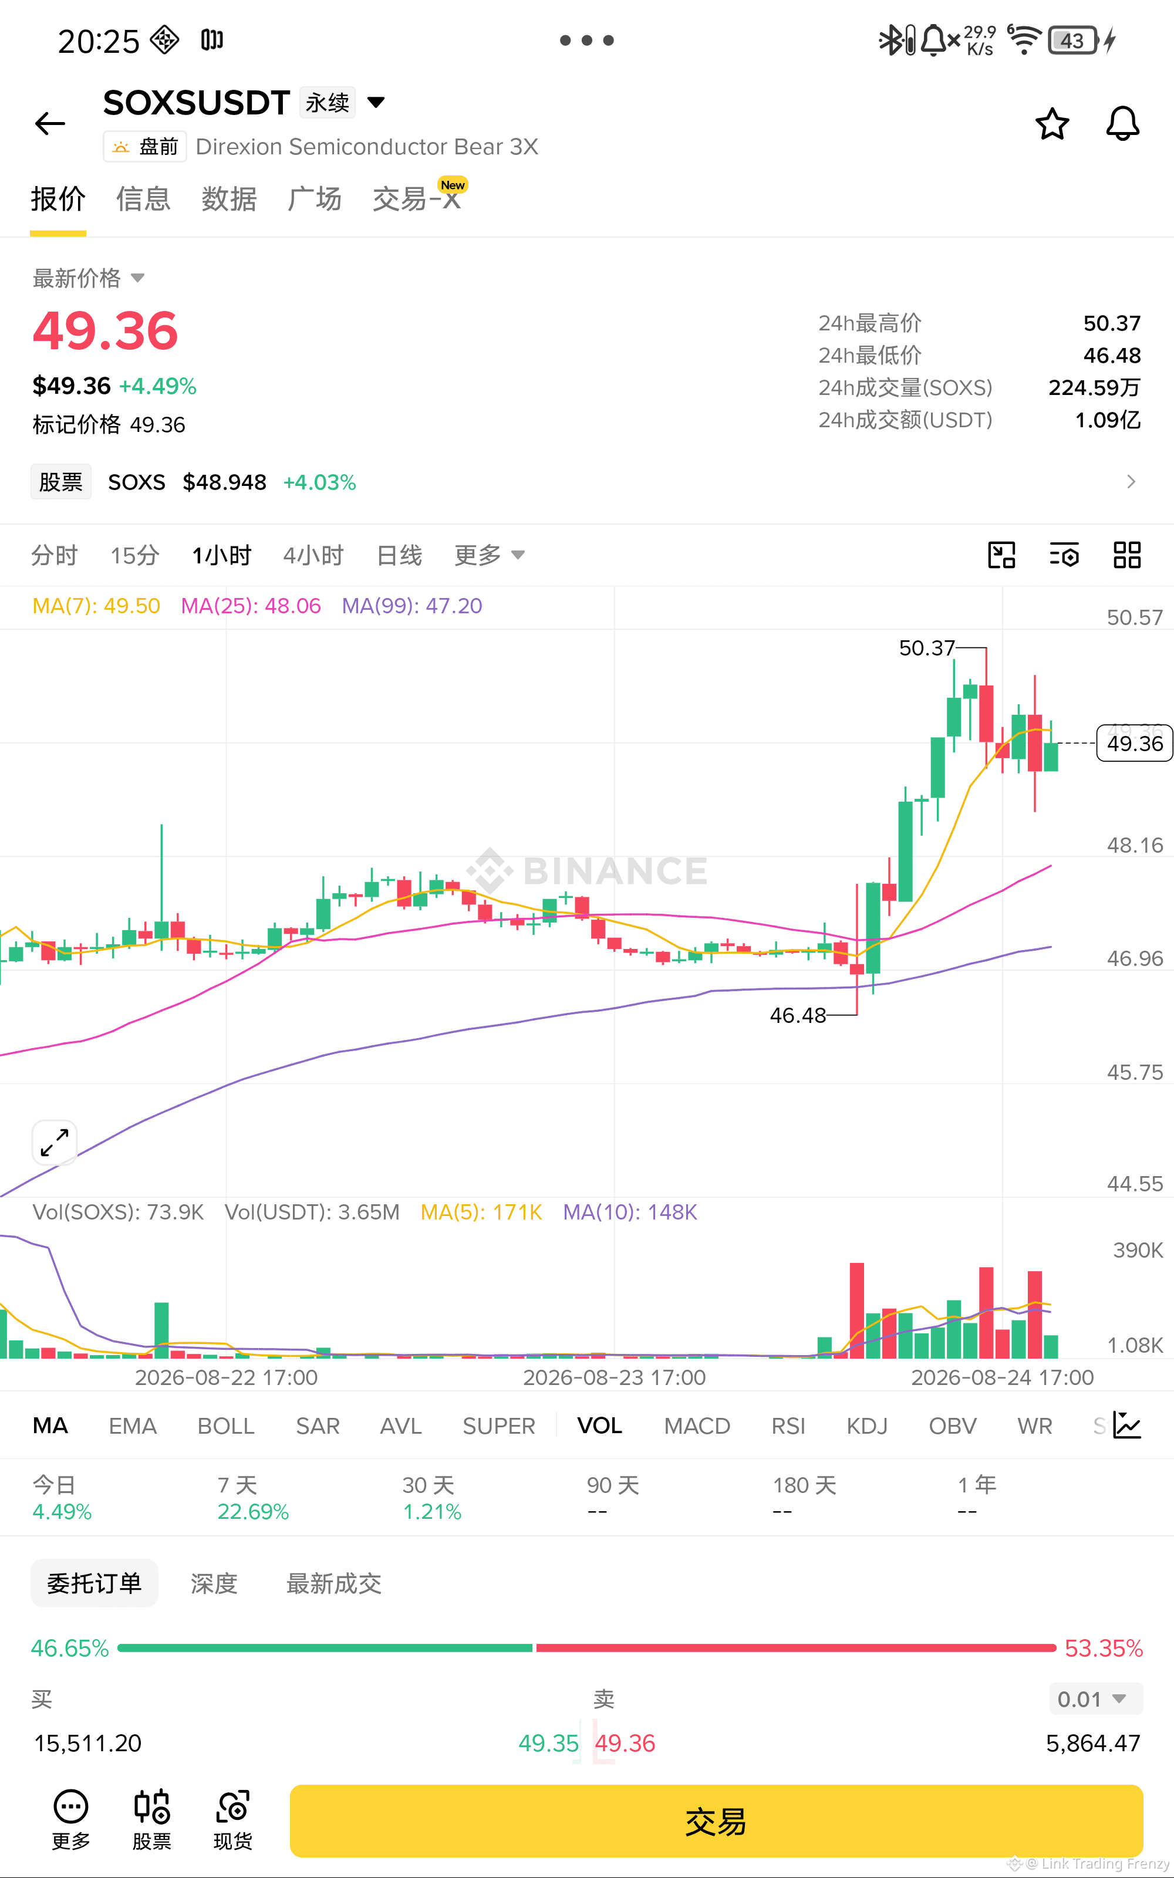
Task: Select 日线 chart interval
Action: coord(399,555)
